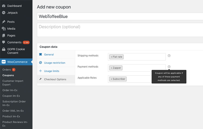Remove the Subscriber role tag

111,79
